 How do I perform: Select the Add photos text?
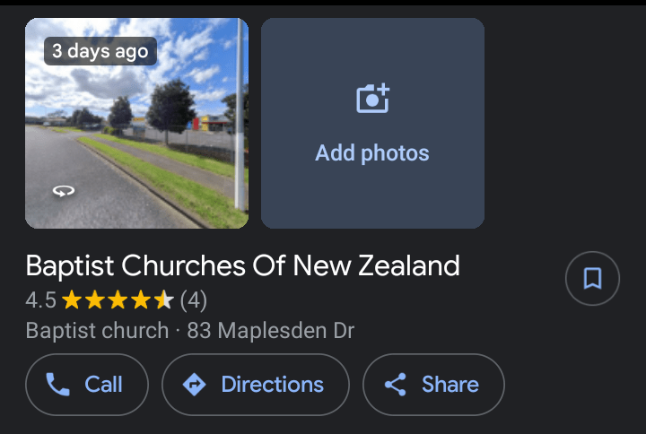coord(372,153)
